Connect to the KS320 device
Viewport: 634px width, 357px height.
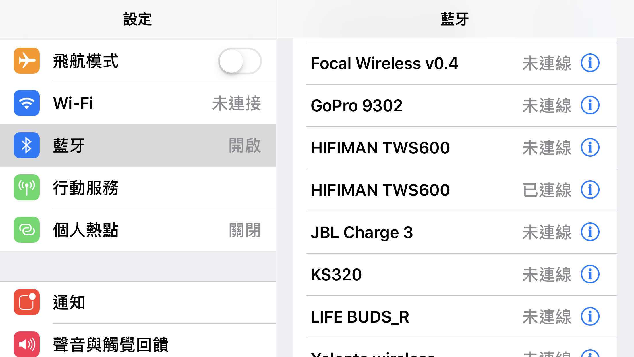click(455, 275)
